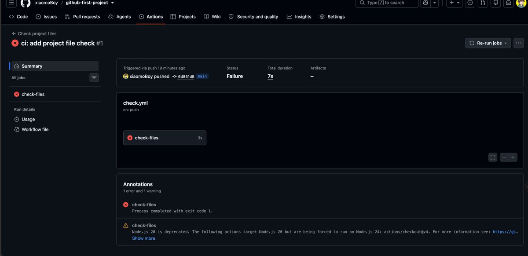Viewport: 528px width, 256px height.
Task: Open the user avatar menu
Action: 521,3
